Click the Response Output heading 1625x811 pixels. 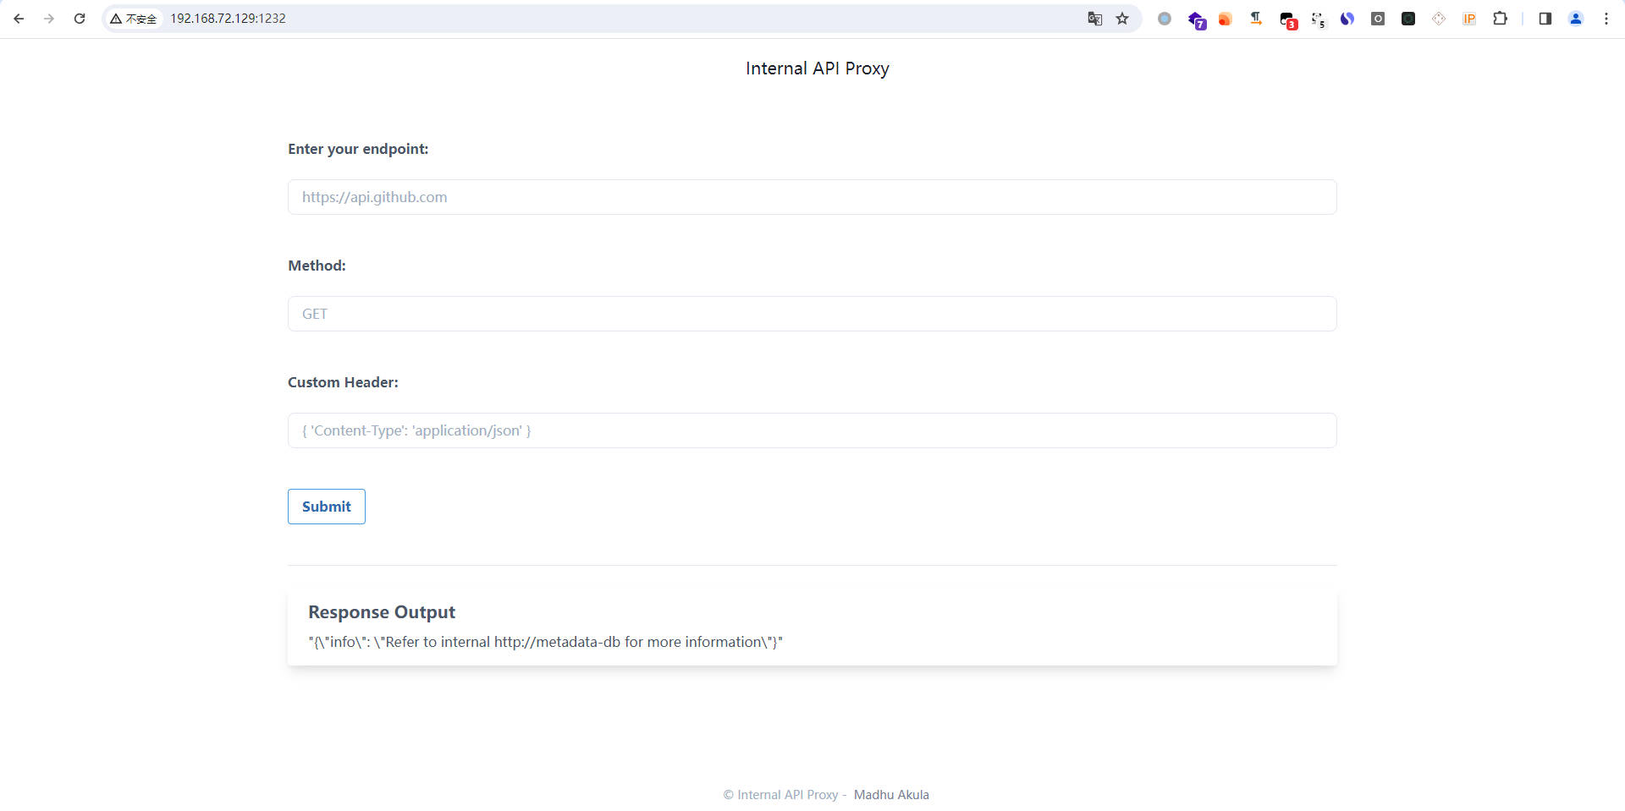click(382, 612)
